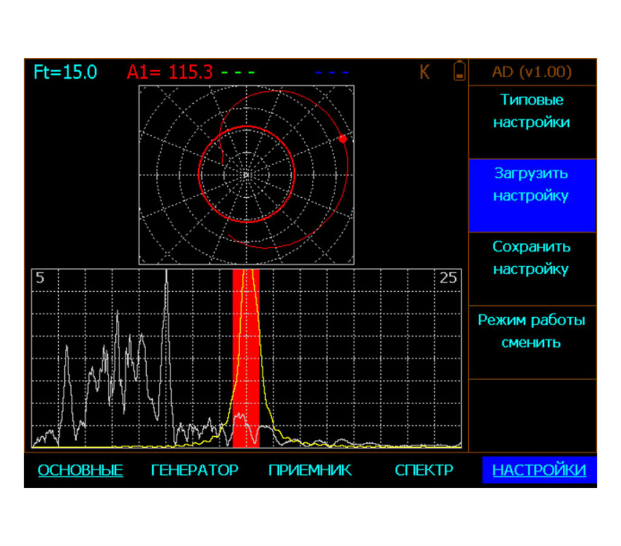Click the red A1= 115.3 amplitude value
621x546 pixels.
tap(170, 72)
